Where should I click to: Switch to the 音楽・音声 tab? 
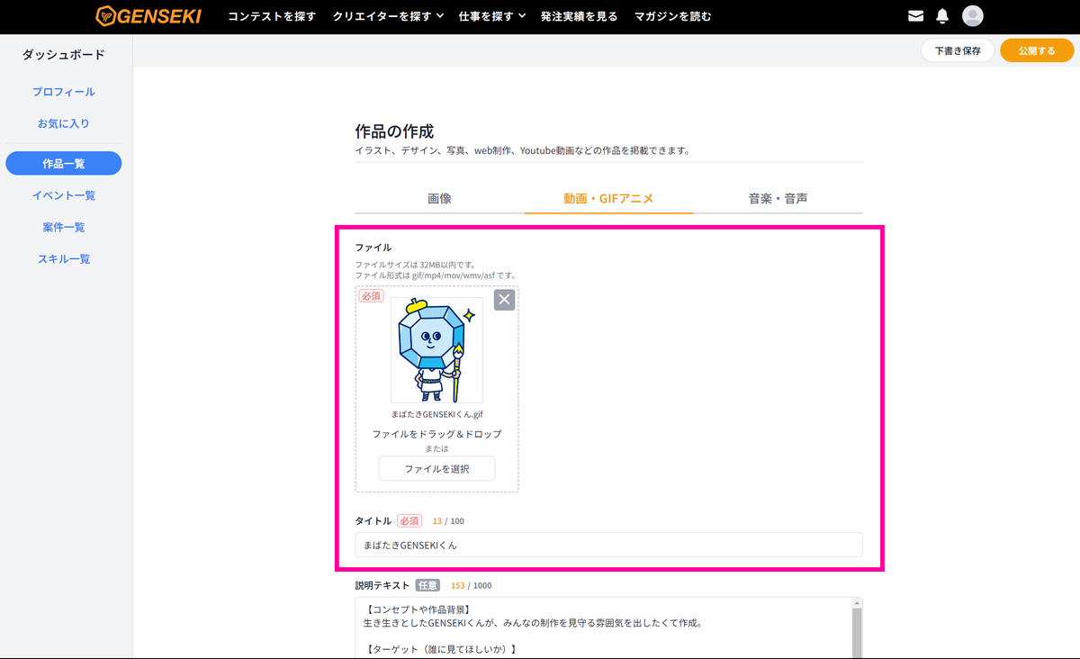pyautogui.click(x=778, y=198)
